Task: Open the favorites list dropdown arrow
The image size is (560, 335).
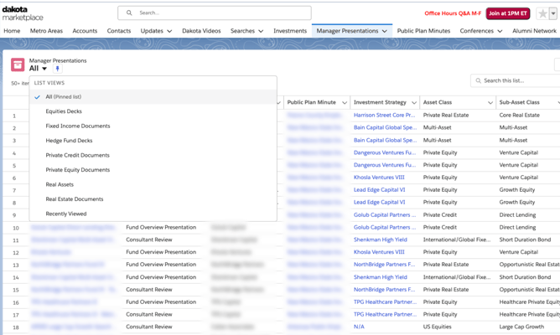Action: [553, 13]
